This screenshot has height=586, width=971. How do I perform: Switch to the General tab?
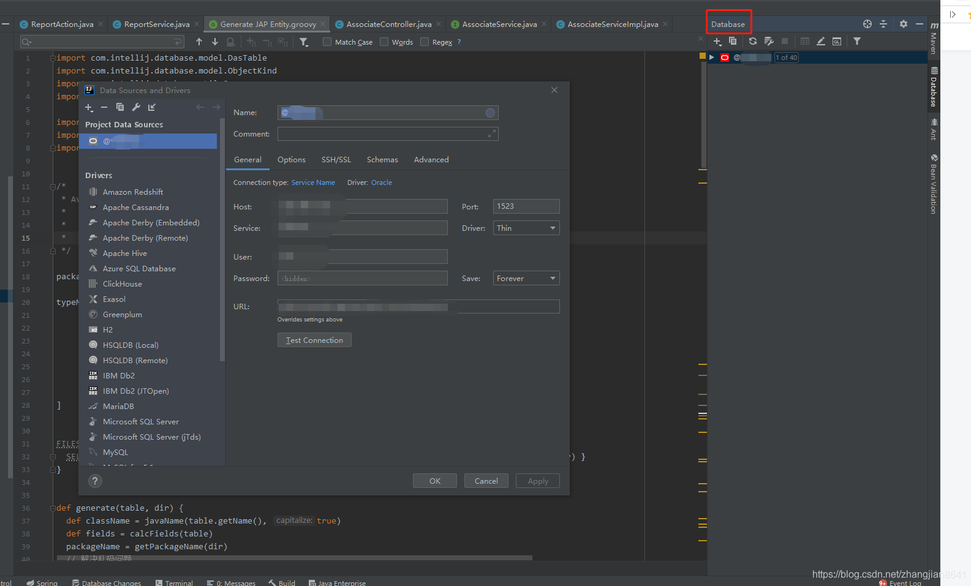247,160
